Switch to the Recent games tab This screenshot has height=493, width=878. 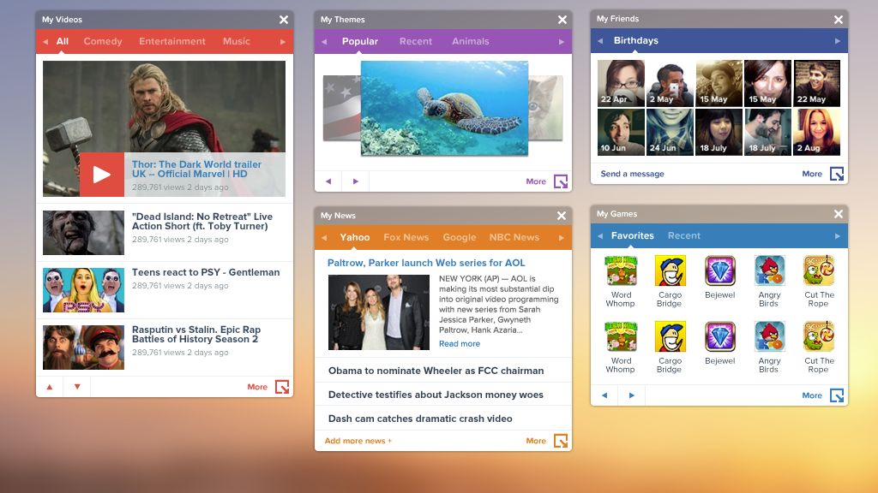tap(683, 236)
